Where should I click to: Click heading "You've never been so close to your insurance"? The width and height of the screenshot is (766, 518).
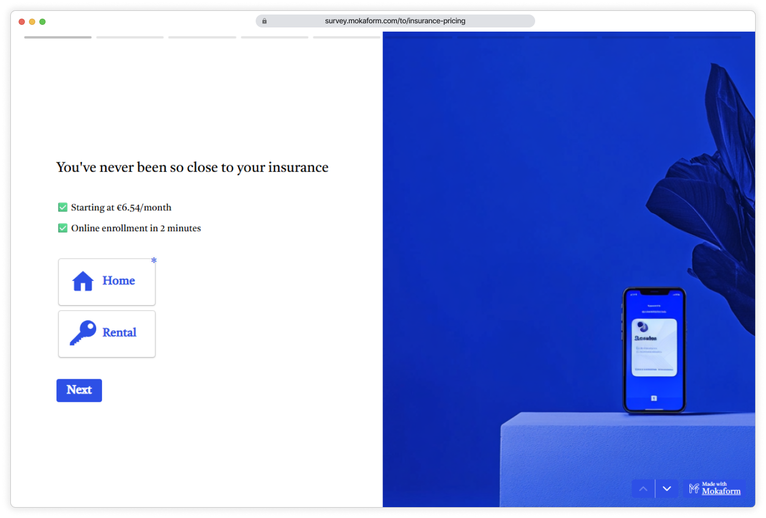(192, 167)
